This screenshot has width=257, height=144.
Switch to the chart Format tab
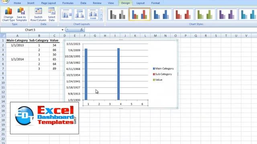155,3
